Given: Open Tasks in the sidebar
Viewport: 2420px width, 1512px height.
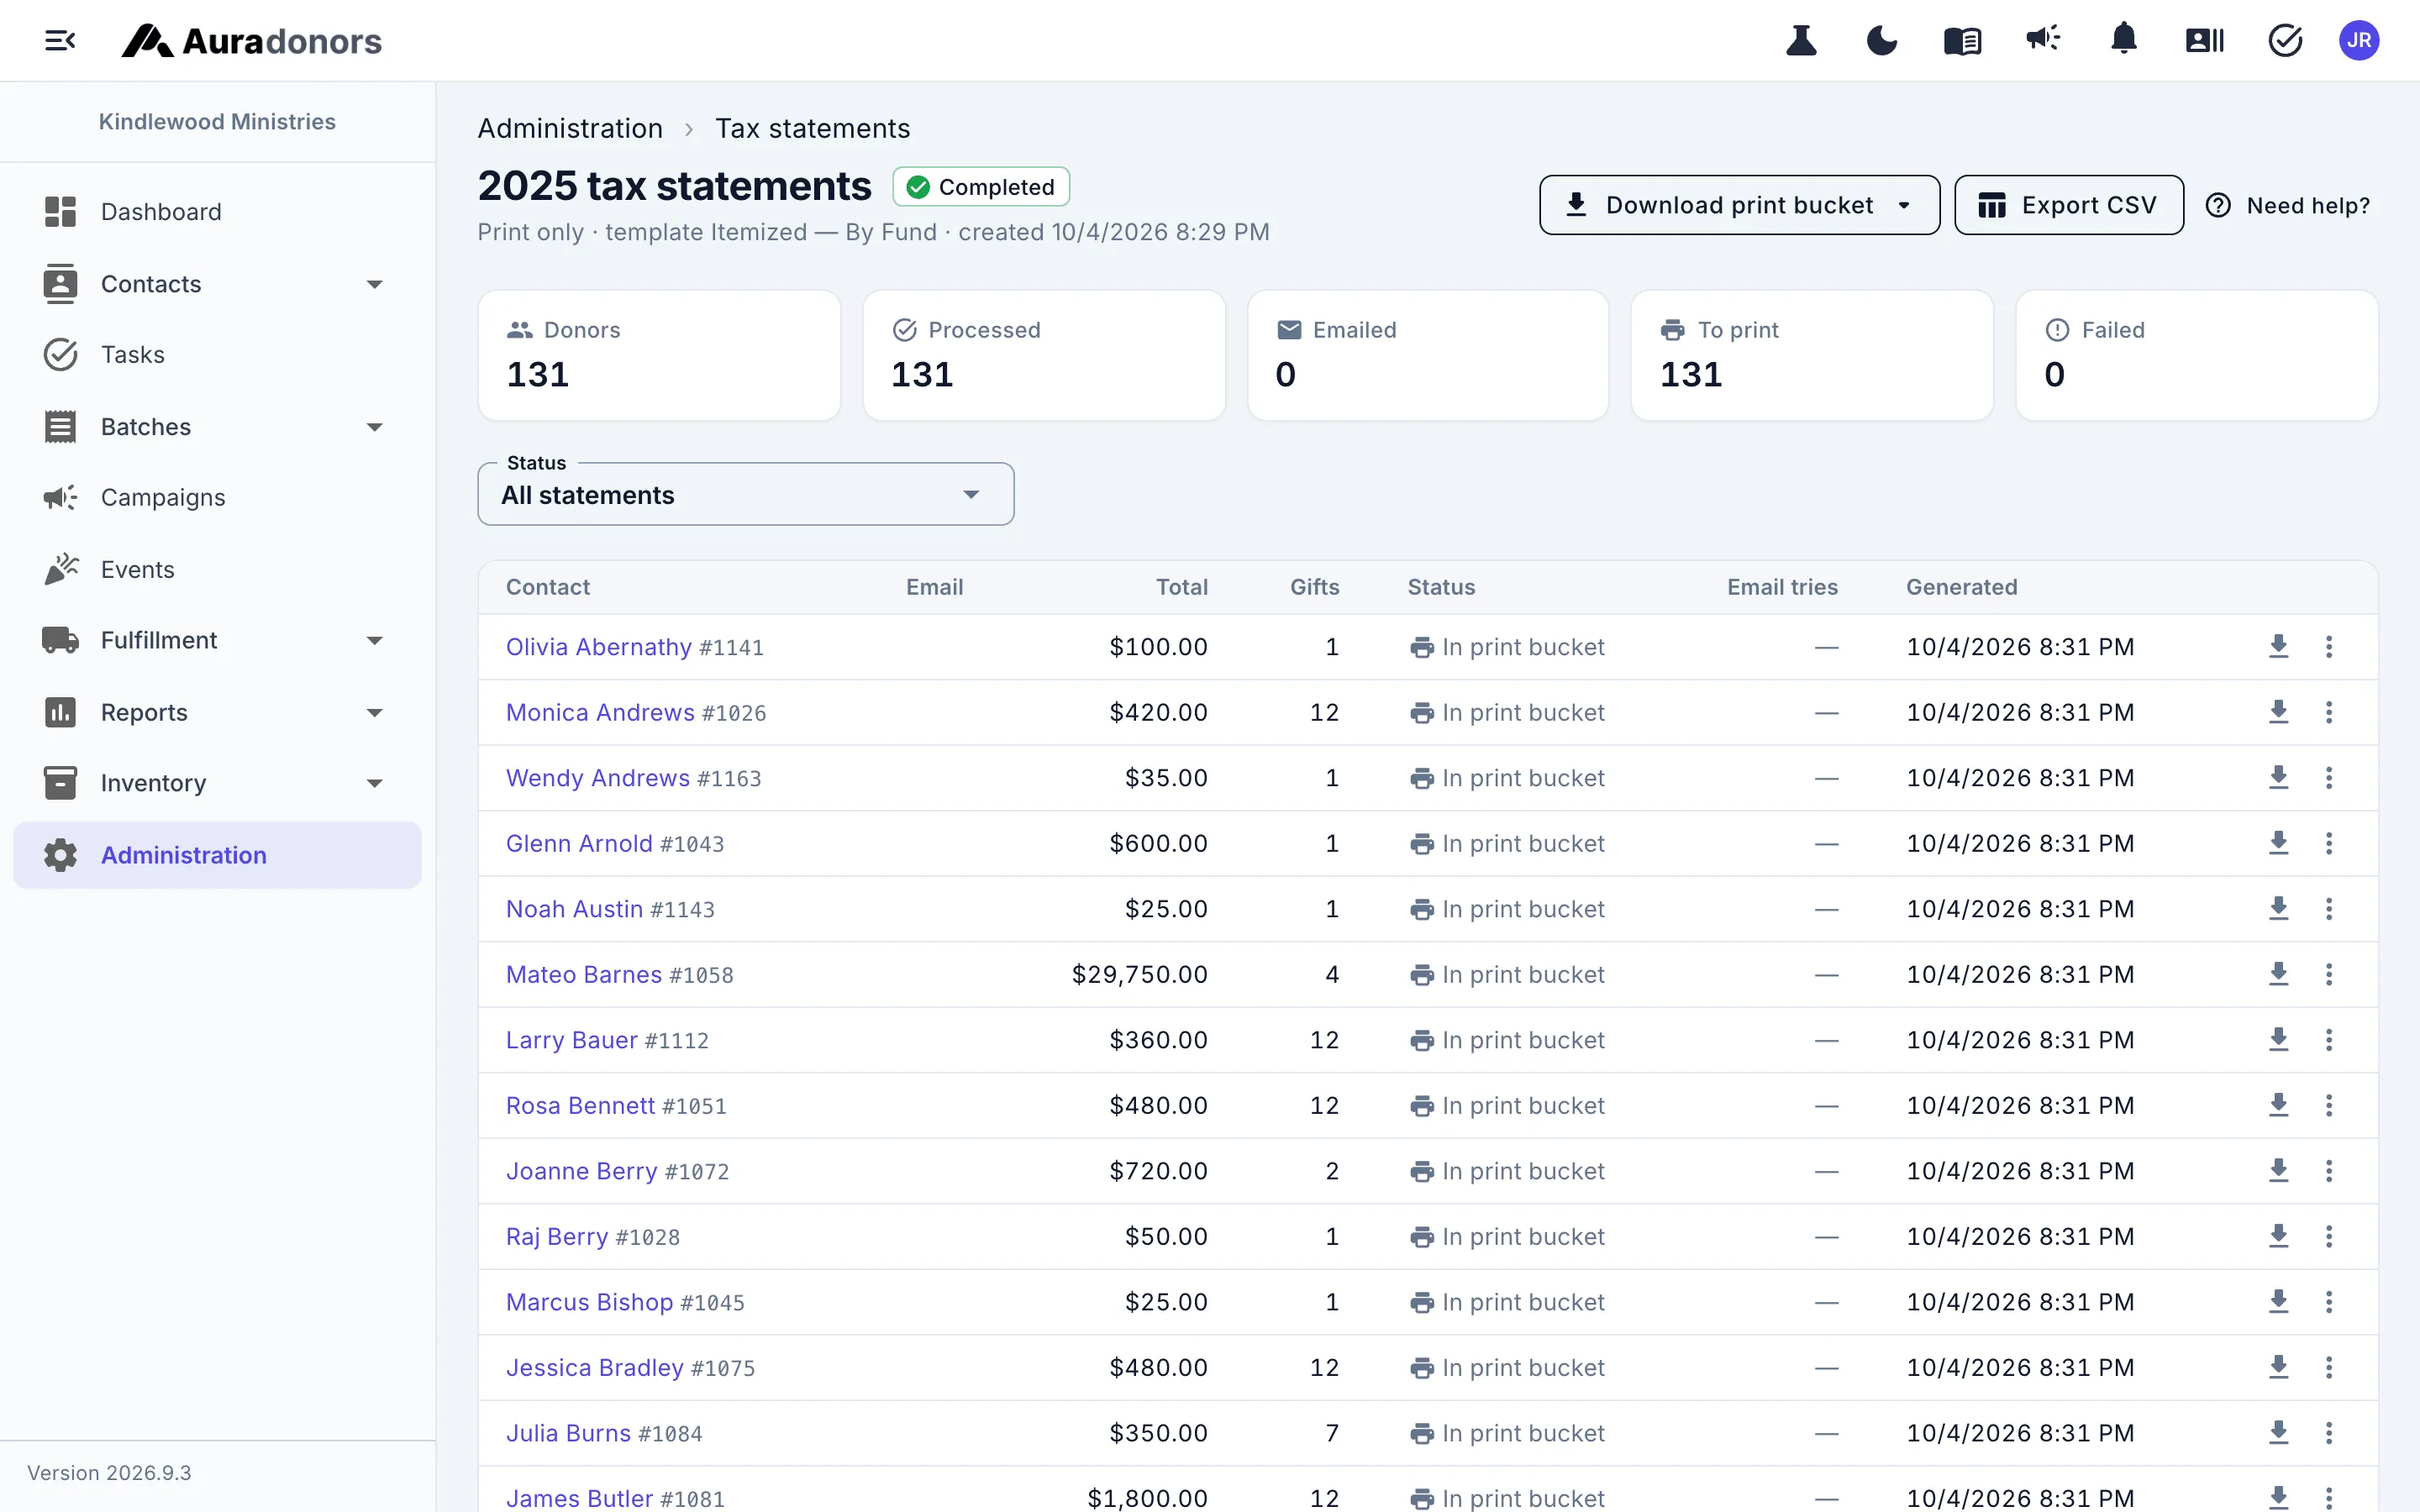Looking at the screenshot, I should pos(217,355).
